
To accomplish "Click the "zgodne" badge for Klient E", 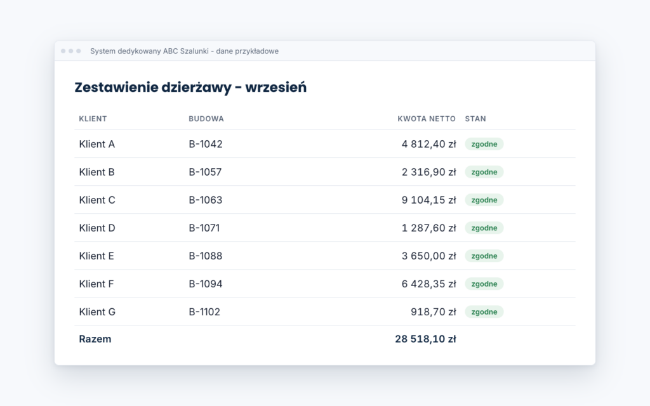I will click(x=484, y=256).
